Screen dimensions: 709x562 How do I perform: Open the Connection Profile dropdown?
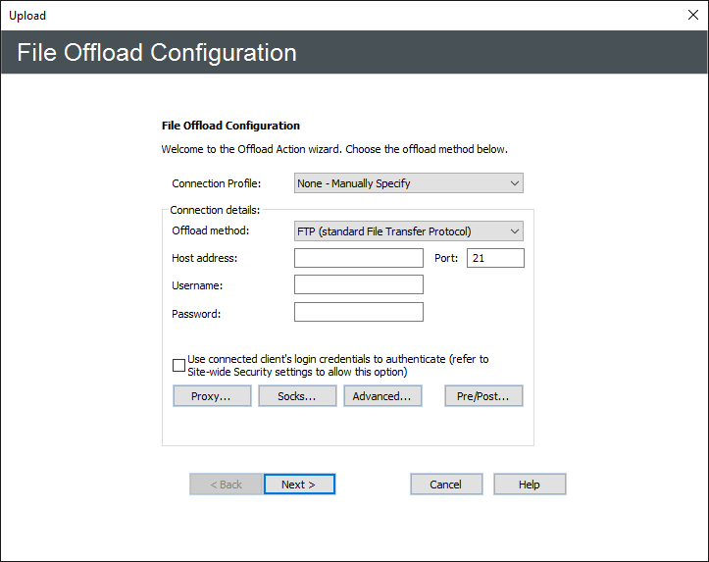(x=408, y=183)
